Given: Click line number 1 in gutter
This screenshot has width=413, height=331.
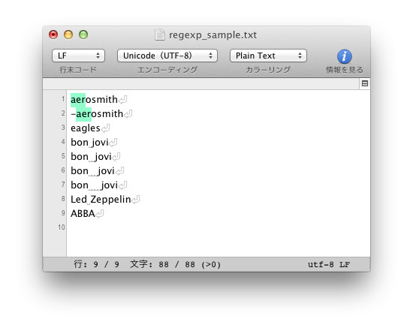Looking at the screenshot, I should [63, 99].
